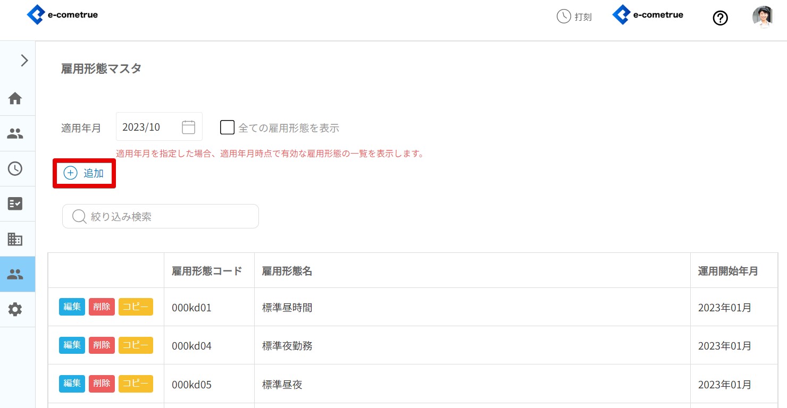
Task: Open the settings gear icon in sidebar
Action: [15, 309]
